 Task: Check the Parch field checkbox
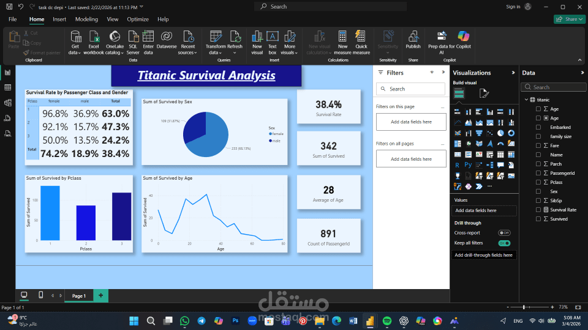click(x=538, y=164)
